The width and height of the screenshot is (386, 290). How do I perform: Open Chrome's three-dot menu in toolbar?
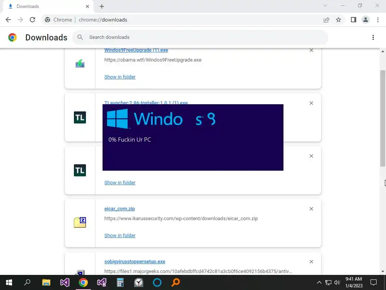pos(378,20)
